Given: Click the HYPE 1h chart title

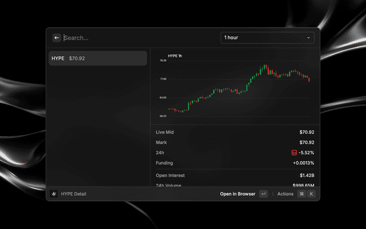Looking at the screenshot, I should 175,56.
